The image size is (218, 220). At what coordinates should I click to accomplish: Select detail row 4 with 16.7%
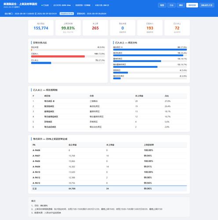(x=109, y=117)
